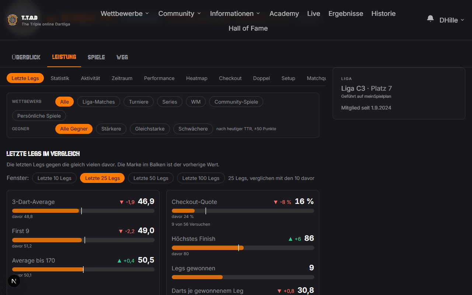The image size is (472, 295).
Task: Open the Doppel sub-tab
Action: point(261,78)
